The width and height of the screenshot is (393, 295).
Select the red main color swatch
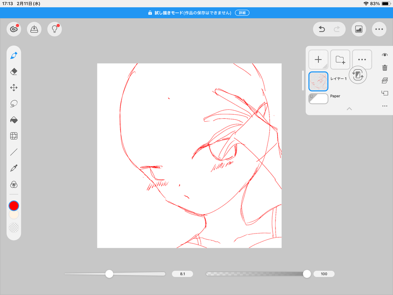[x=14, y=206]
